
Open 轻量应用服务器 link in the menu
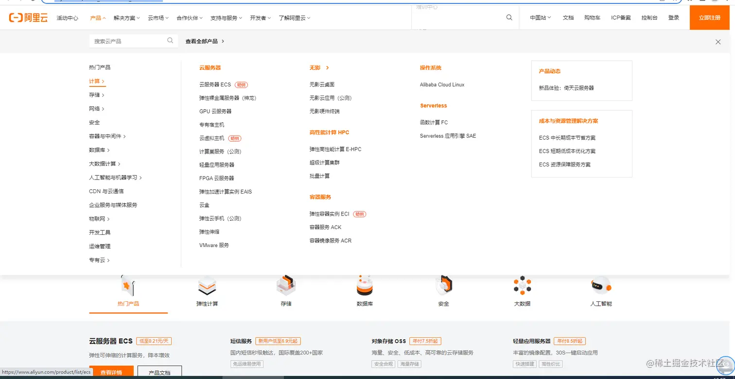[x=217, y=165]
